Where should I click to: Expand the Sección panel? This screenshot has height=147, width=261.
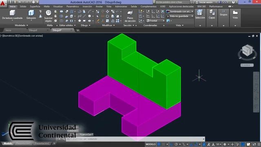(129, 25)
